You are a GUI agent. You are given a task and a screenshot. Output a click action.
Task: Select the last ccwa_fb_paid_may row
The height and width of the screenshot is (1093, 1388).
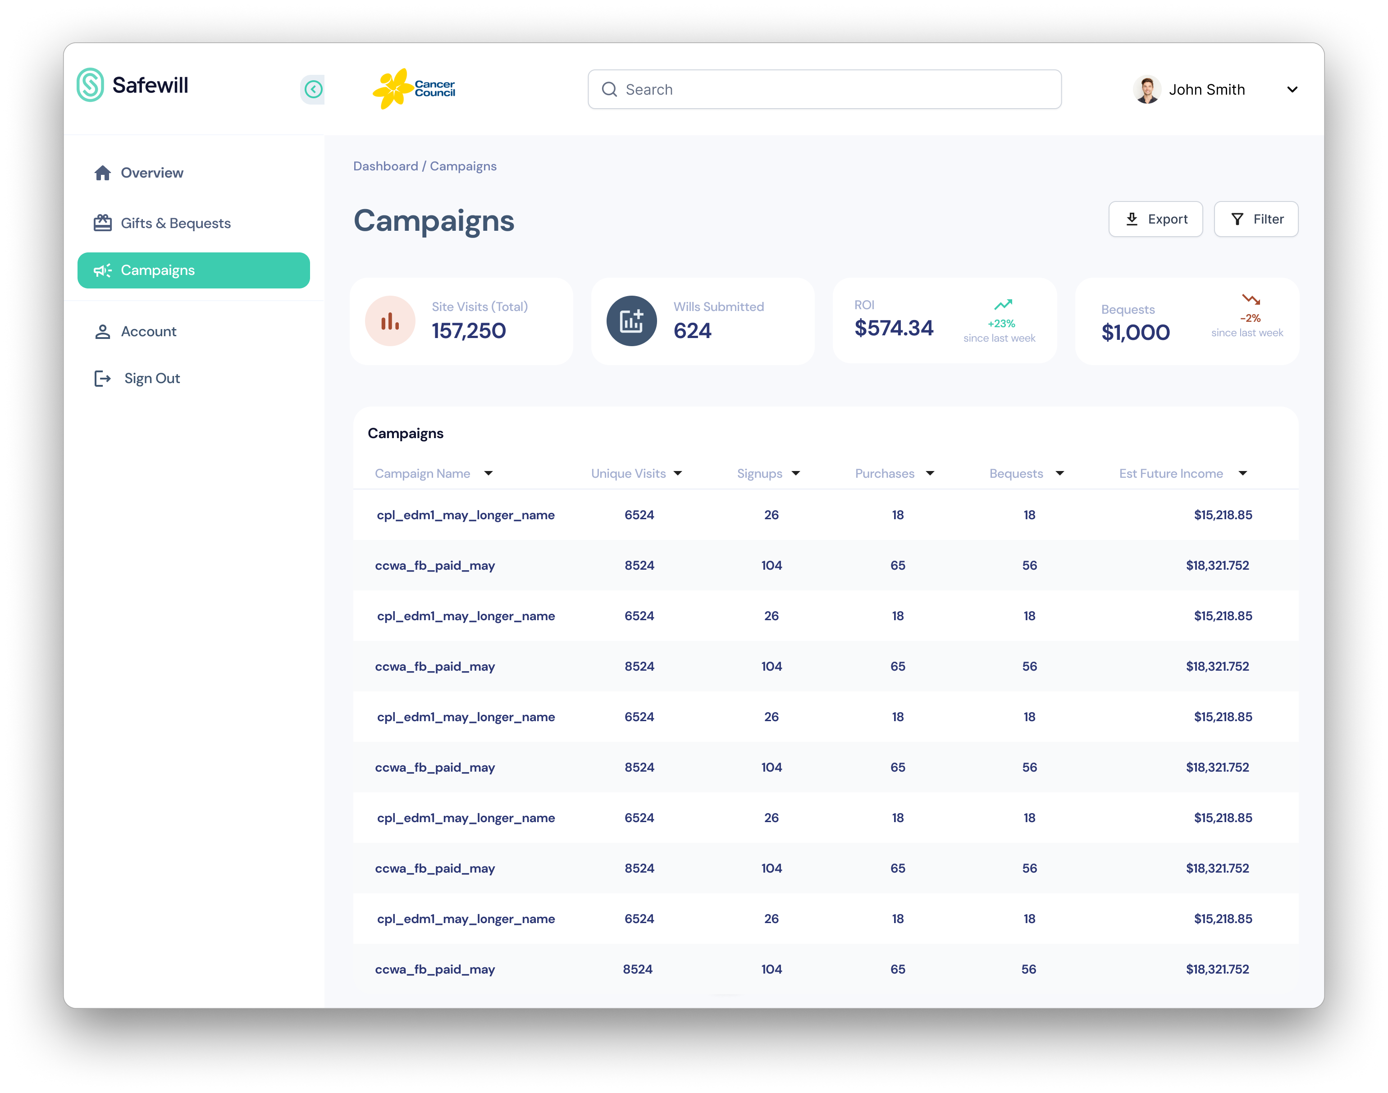click(826, 969)
